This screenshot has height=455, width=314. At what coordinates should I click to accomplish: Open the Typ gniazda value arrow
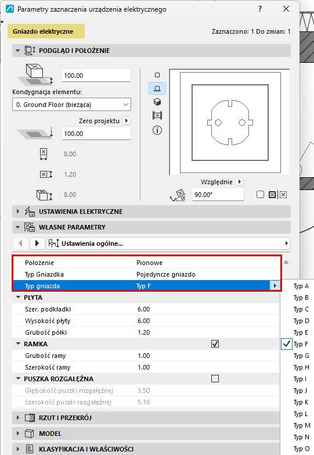pyautogui.click(x=275, y=286)
